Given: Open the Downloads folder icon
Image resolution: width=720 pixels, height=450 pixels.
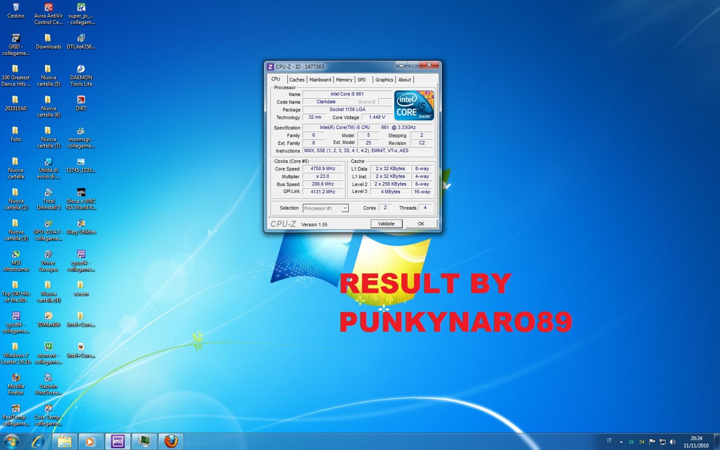Looking at the screenshot, I should click(x=49, y=42).
